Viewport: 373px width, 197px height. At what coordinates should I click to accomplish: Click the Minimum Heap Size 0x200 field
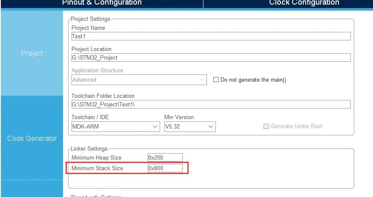click(x=165, y=158)
